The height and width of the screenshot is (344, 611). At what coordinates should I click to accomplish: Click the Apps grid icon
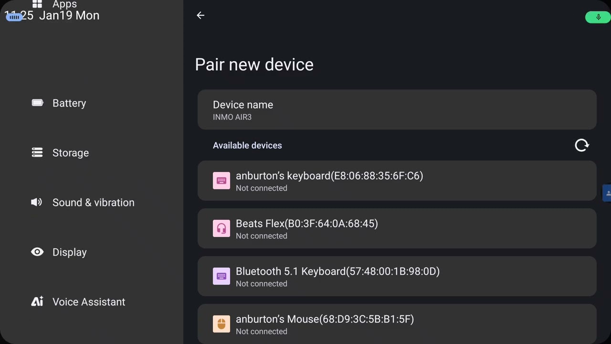[37, 4]
